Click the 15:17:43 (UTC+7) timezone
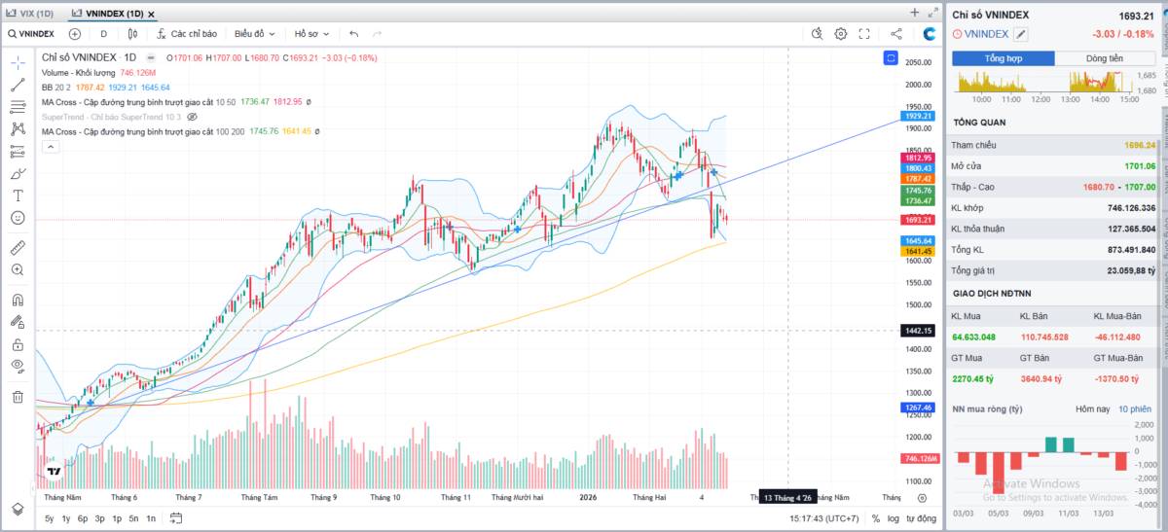 824,519
